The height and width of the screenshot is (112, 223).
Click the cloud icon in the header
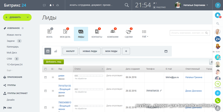tap(57, 5)
